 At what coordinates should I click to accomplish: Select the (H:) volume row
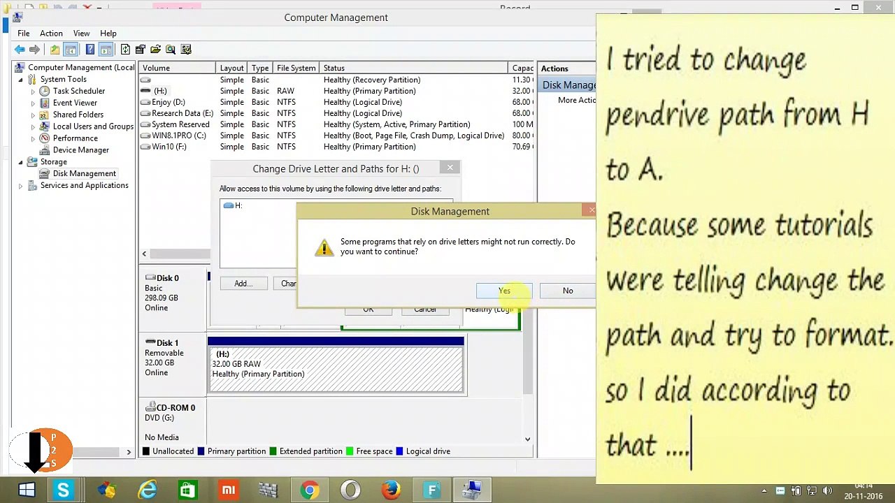(337, 91)
